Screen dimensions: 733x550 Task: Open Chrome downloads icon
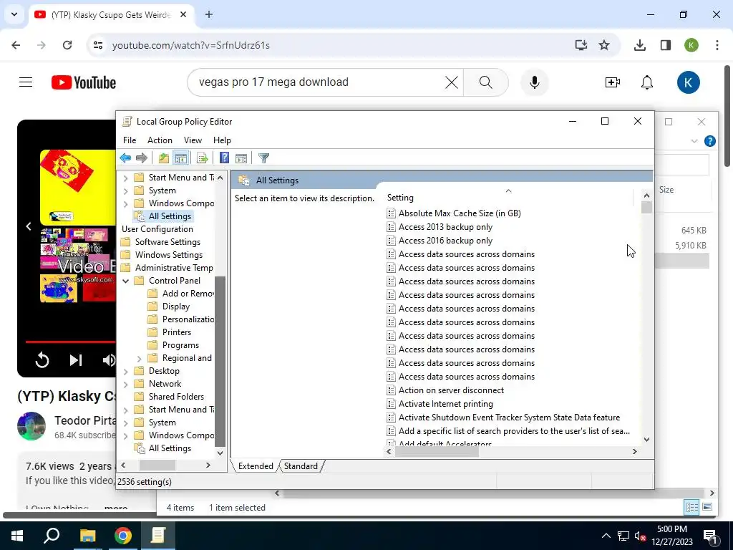pos(639,45)
